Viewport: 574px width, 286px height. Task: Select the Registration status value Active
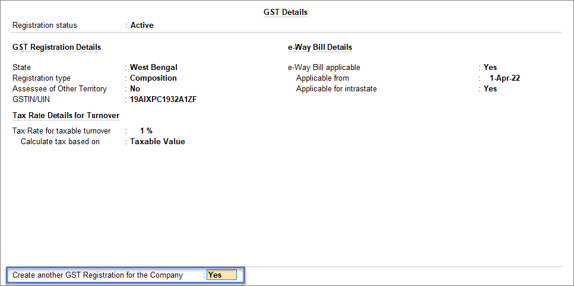142,26
